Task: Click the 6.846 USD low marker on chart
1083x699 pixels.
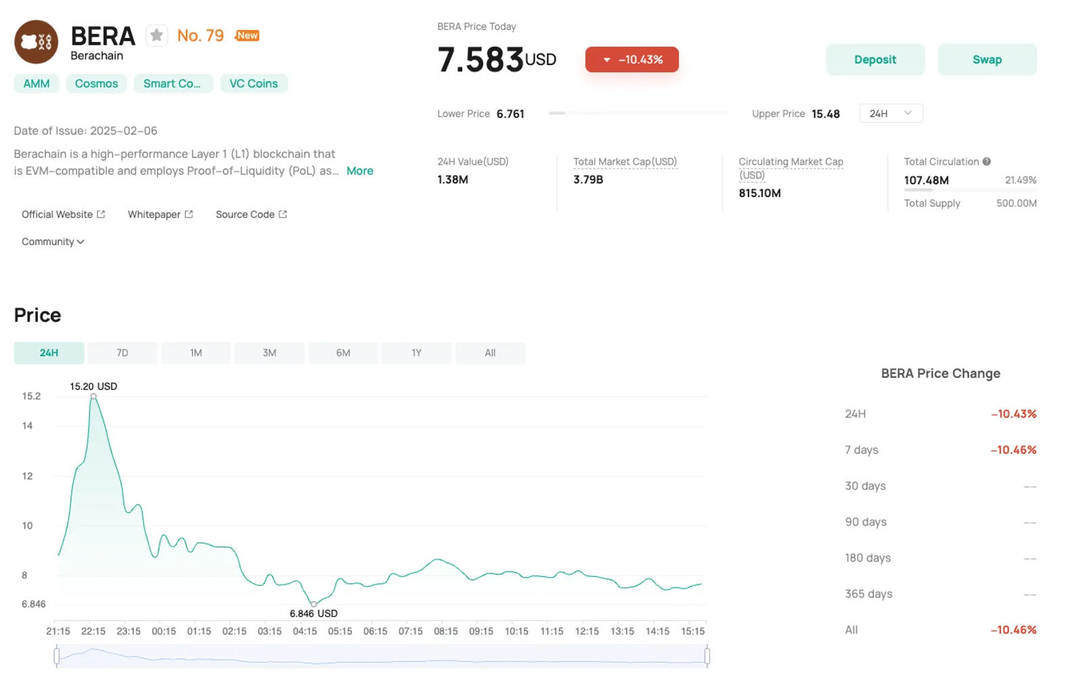Action: tap(313, 603)
